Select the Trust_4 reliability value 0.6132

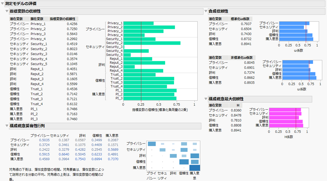(x=72, y=104)
